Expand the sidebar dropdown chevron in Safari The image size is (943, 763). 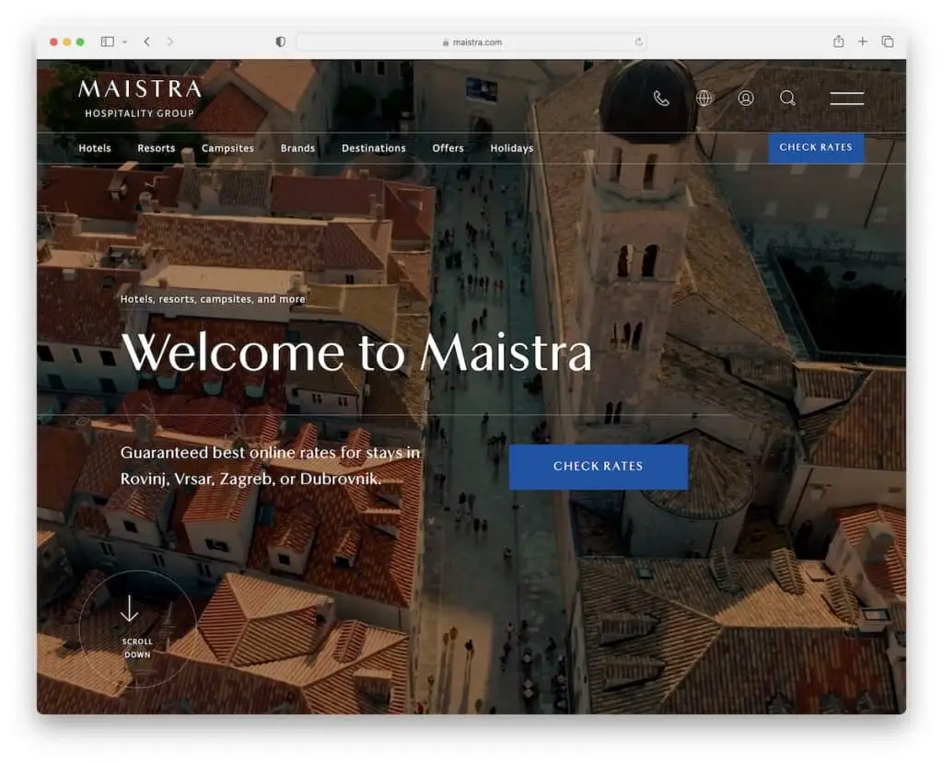(x=124, y=42)
